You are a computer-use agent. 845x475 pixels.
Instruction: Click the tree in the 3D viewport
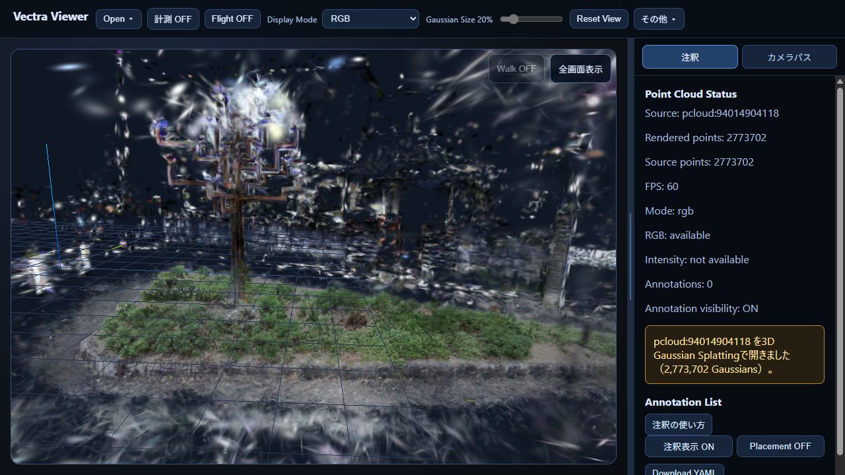click(x=238, y=191)
